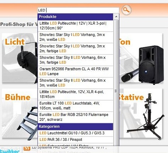
Task: Pick Showtec Star Sky II farbige LED
Action: click(75, 60)
